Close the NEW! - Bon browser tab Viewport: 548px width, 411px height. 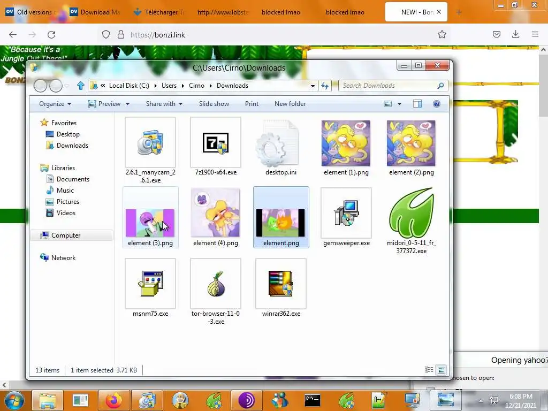[439, 12]
